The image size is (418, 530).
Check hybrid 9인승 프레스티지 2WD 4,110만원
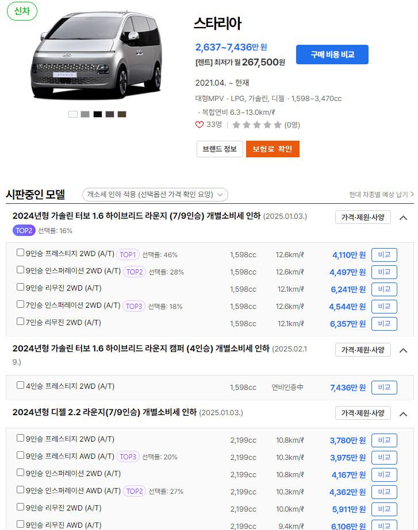click(20, 253)
